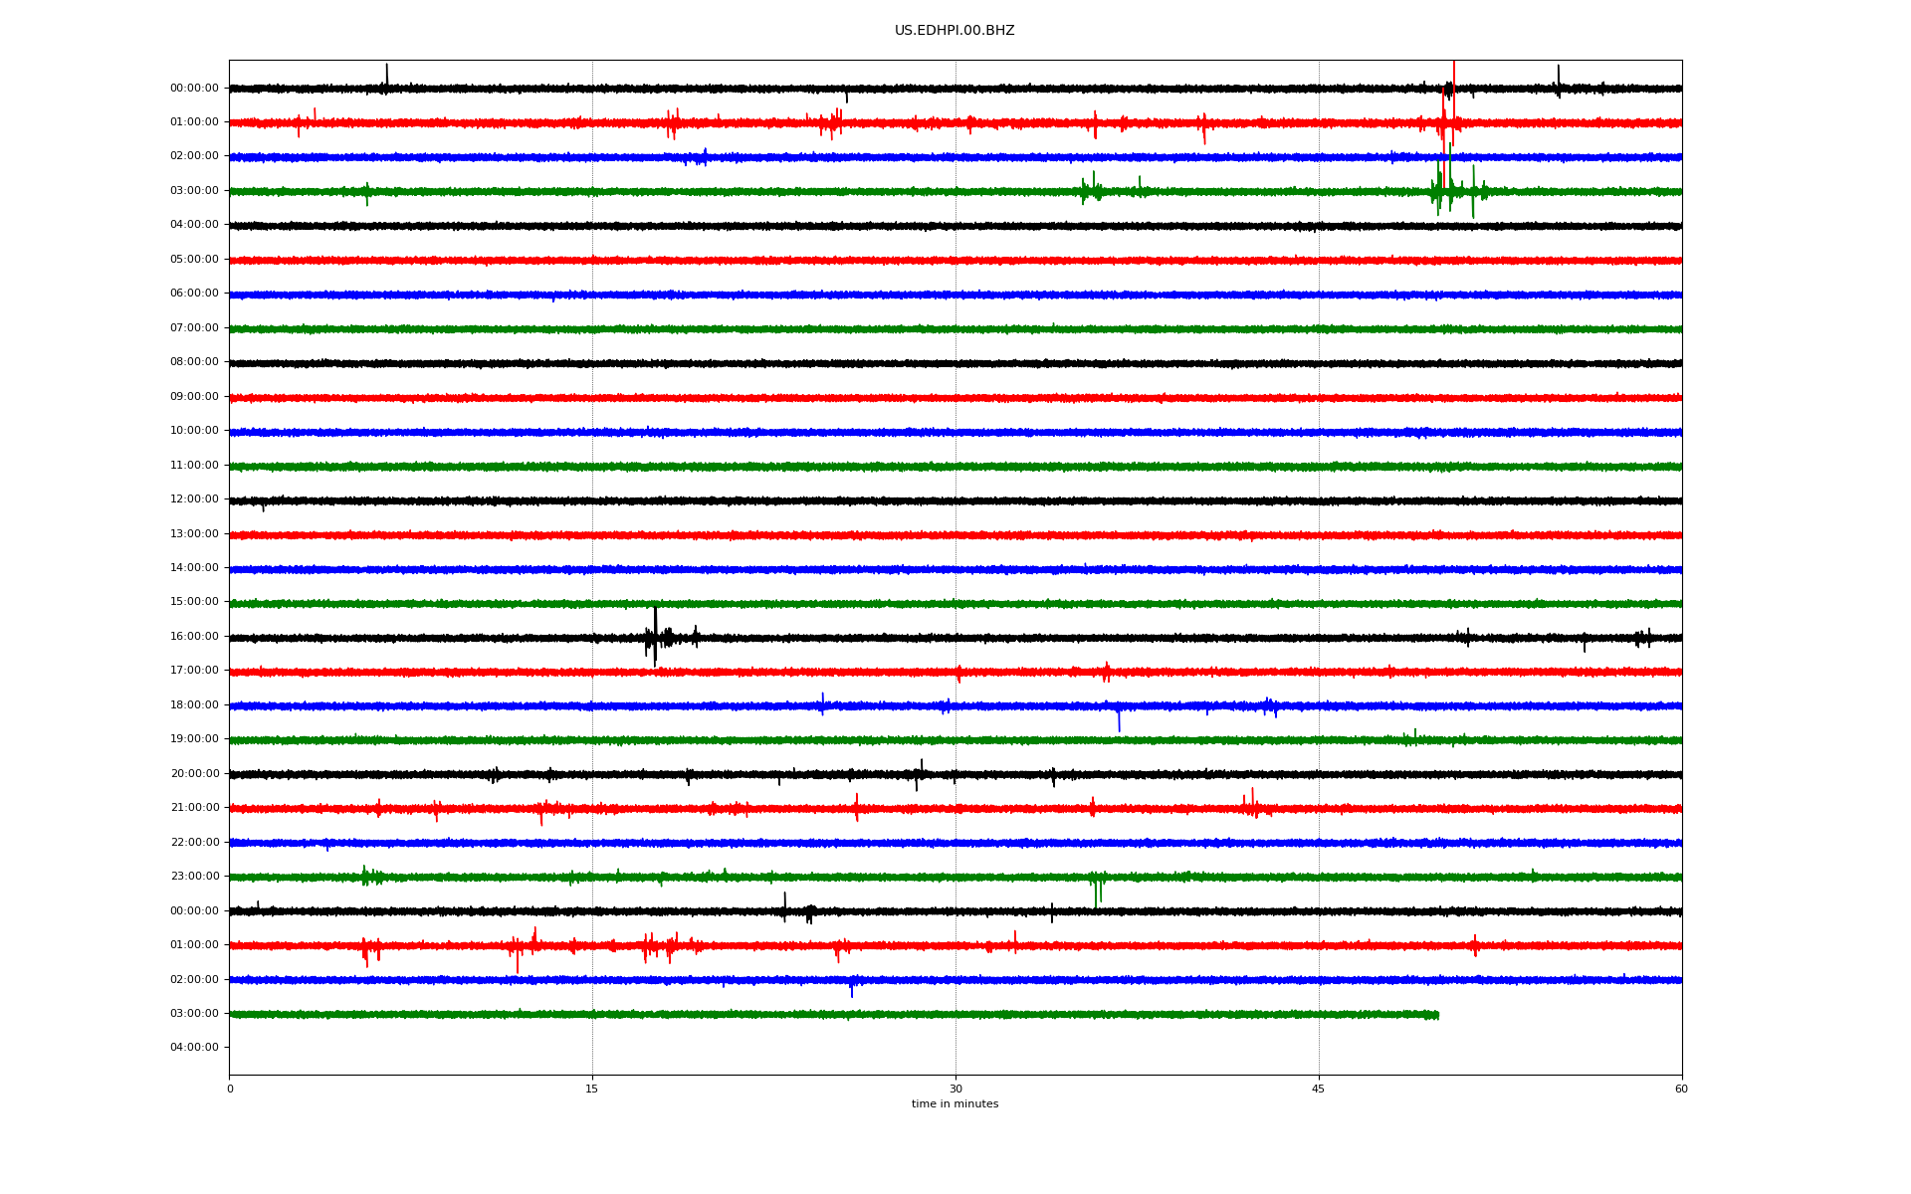1911x1194 pixels.
Task: Click the x-axis label 'time in minutes'
Action: (x=954, y=1104)
